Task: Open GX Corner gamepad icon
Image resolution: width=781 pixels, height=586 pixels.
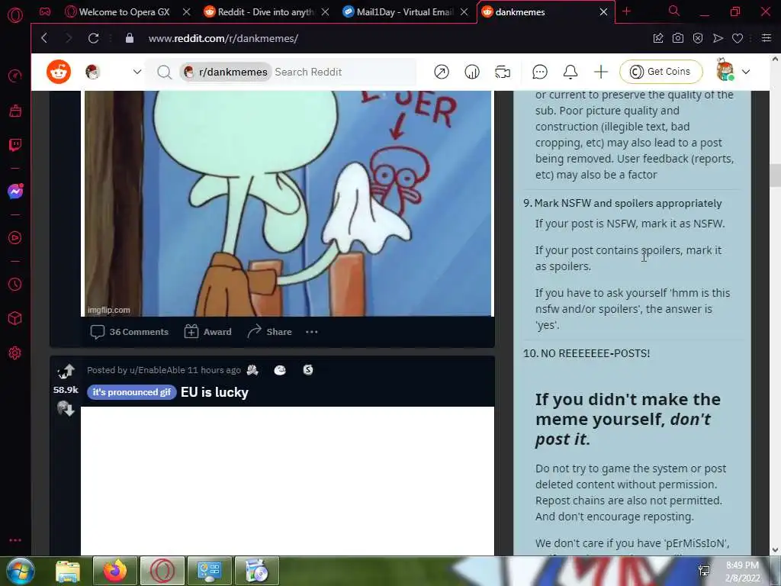Action: (45, 11)
